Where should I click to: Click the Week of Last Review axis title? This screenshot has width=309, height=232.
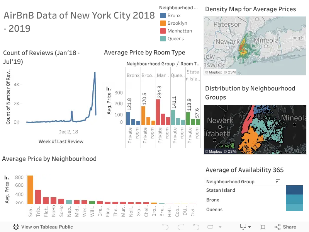tap(61, 142)
